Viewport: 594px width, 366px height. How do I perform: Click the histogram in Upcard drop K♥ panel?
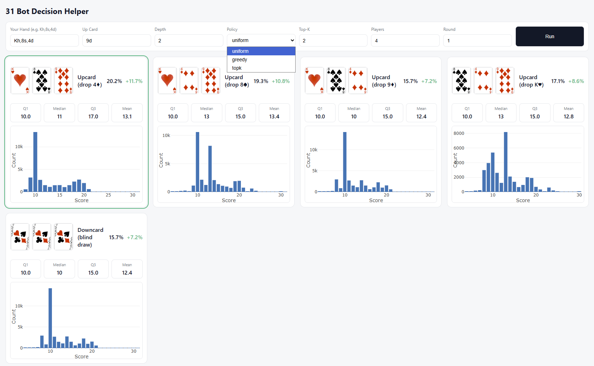pos(518,164)
